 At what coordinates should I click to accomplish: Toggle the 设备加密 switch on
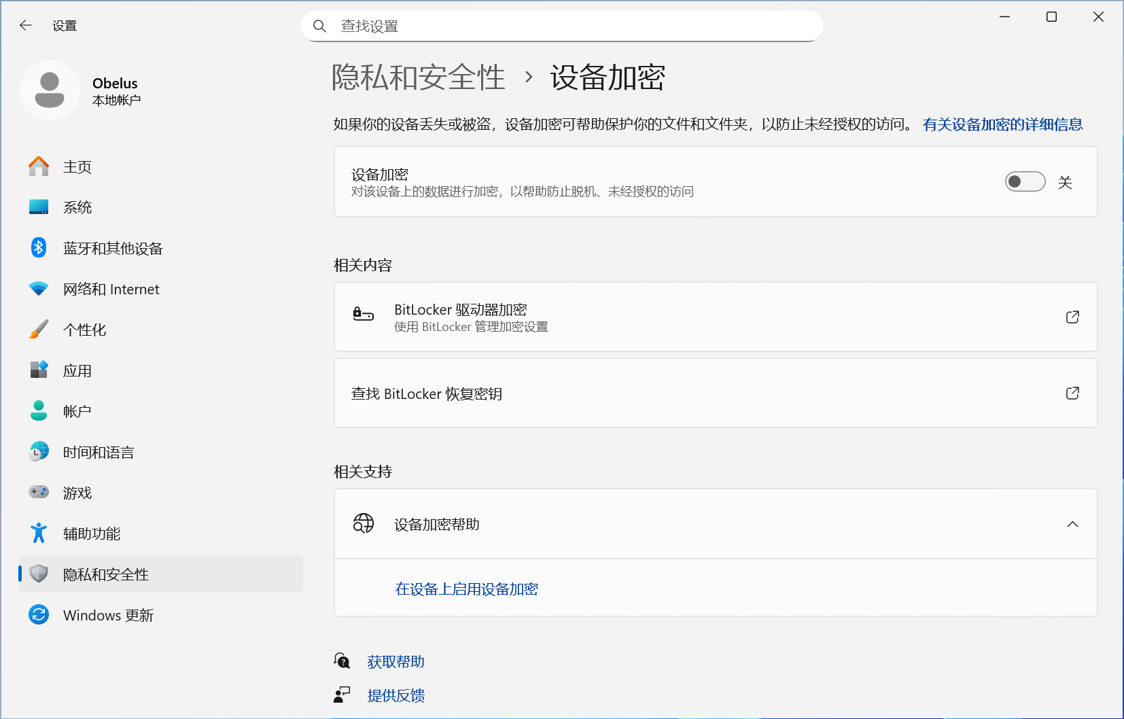[1025, 182]
